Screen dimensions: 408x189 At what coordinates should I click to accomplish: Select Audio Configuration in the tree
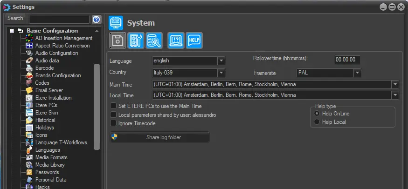[56, 53]
